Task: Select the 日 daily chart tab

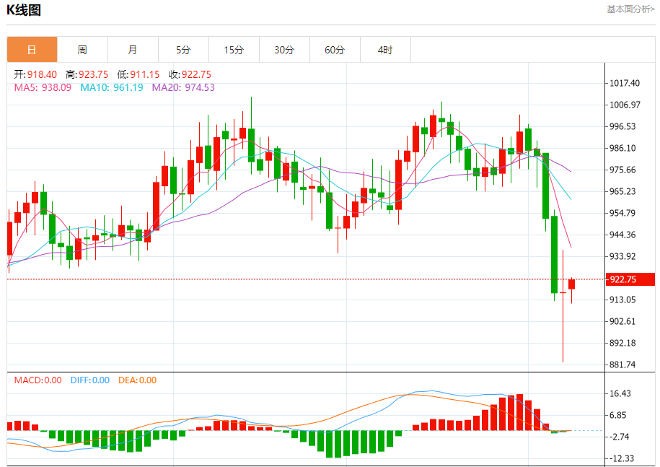Action: [32, 50]
